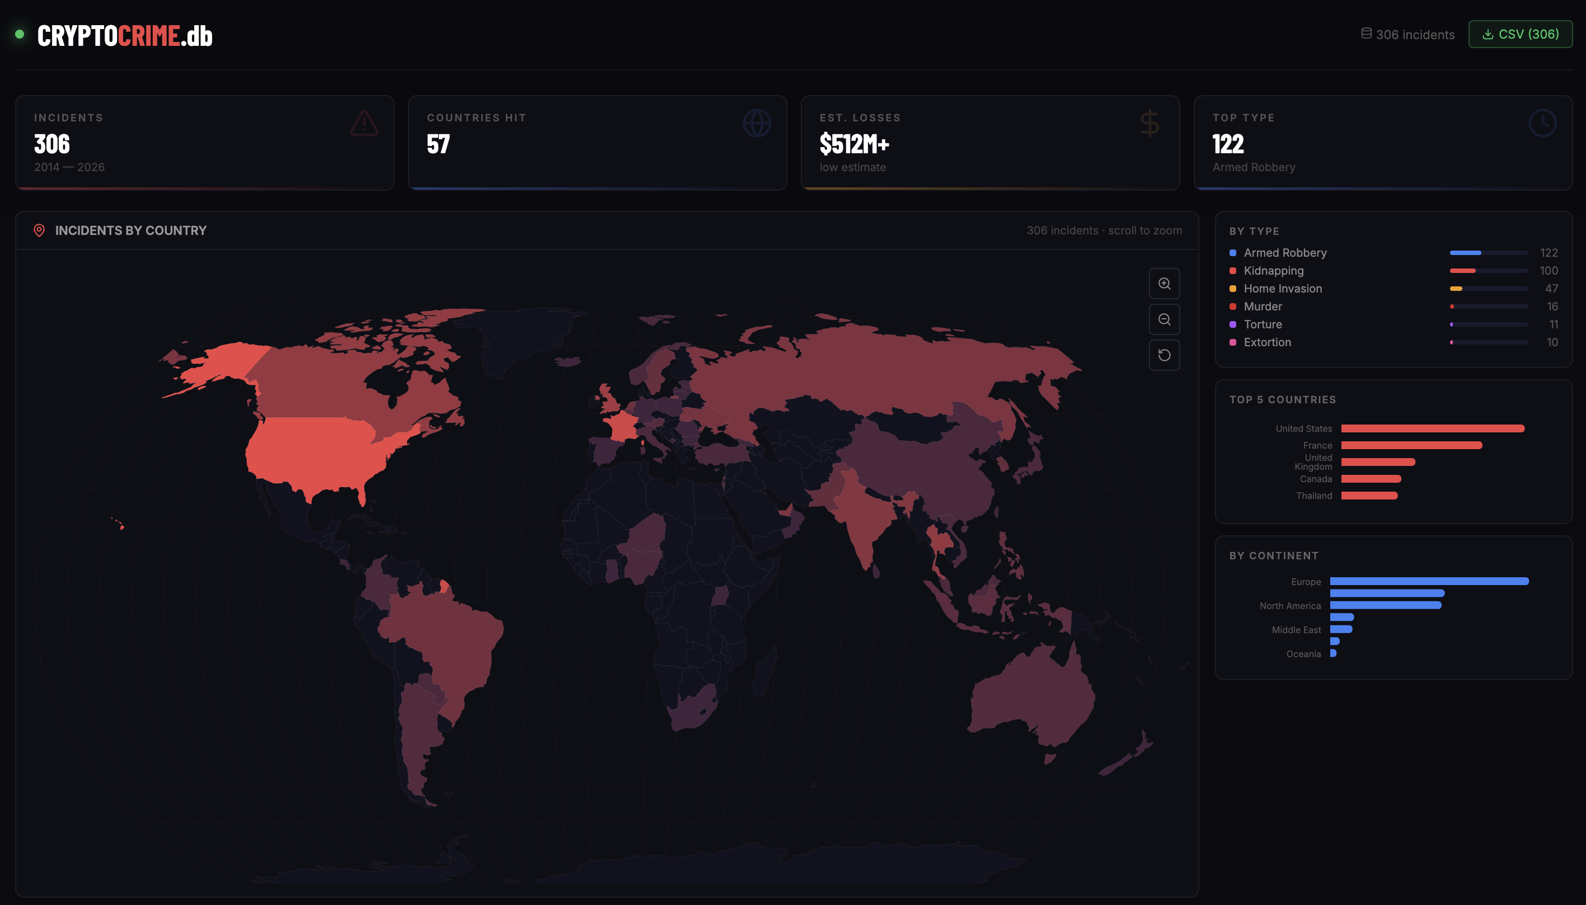Click the zoom in icon on the map

1164,284
